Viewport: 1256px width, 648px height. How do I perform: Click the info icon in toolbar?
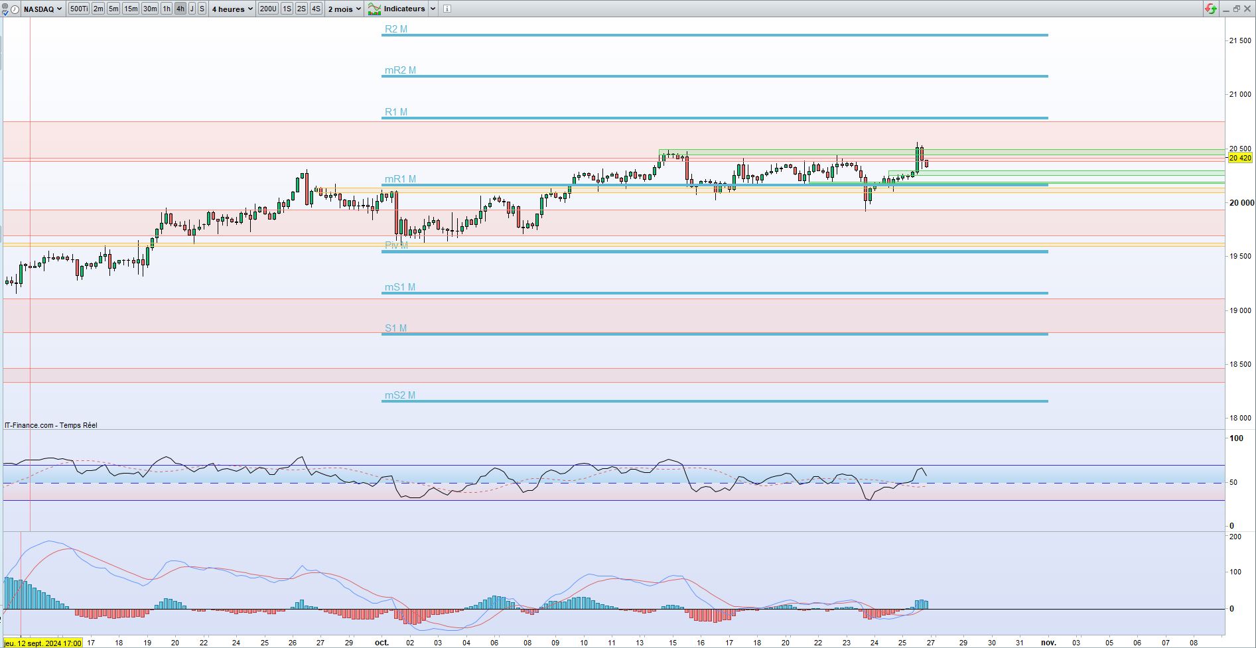coord(447,9)
